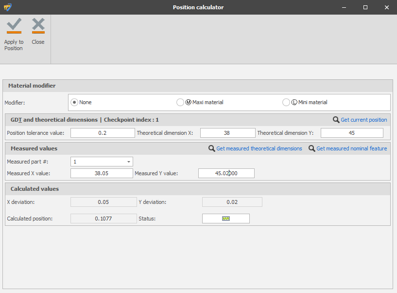This screenshot has height=293, width=397.
Task: Click magnifier icon beside Get measured nominal feature
Action: pyautogui.click(x=312, y=148)
